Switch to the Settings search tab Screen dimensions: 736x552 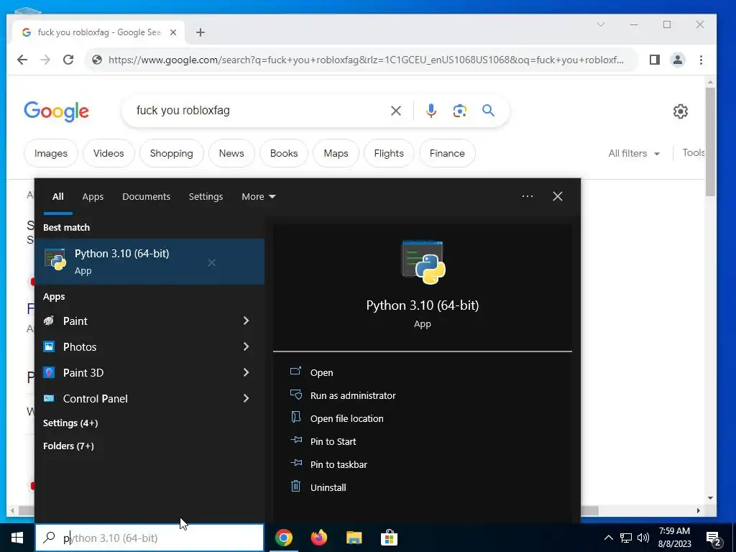[x=206, y=197]
